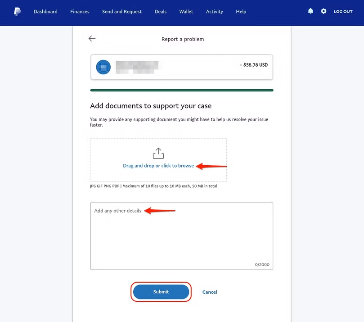Click Drag and drop or click to browse
364x322 pixels.
tap(158, 166)
